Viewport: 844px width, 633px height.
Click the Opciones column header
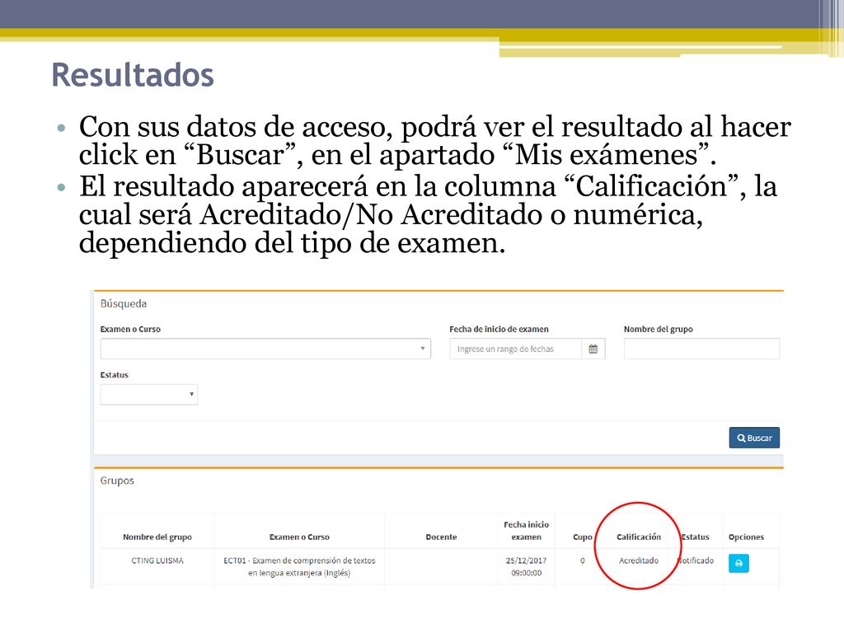coord(746,537)
